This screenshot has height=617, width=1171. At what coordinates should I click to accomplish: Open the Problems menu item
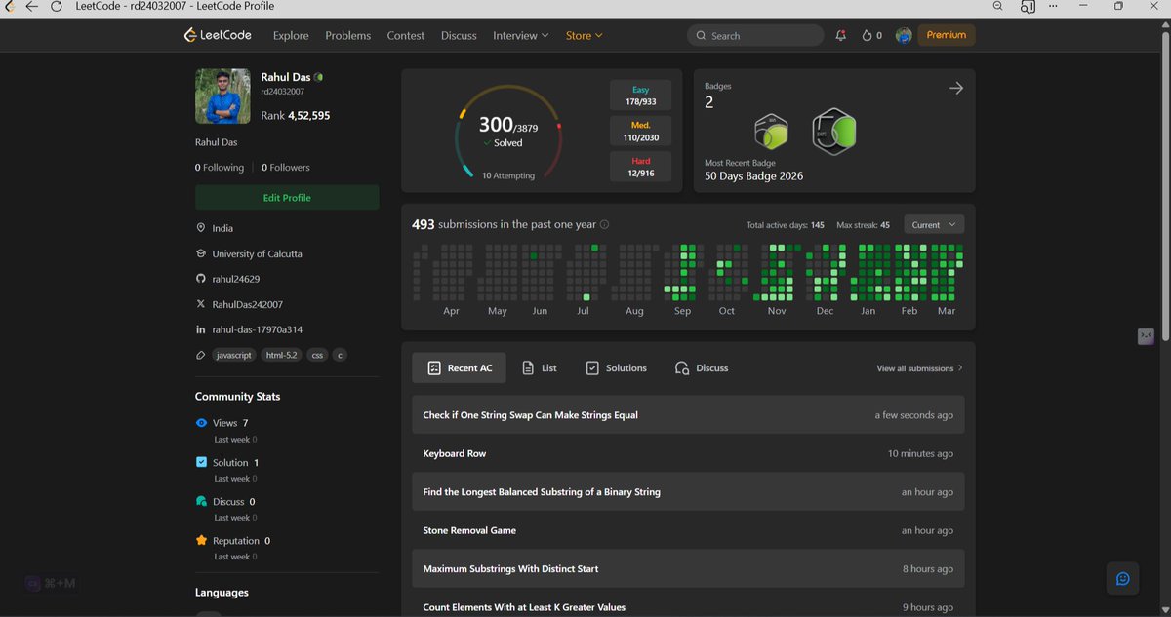click(348, 35)
